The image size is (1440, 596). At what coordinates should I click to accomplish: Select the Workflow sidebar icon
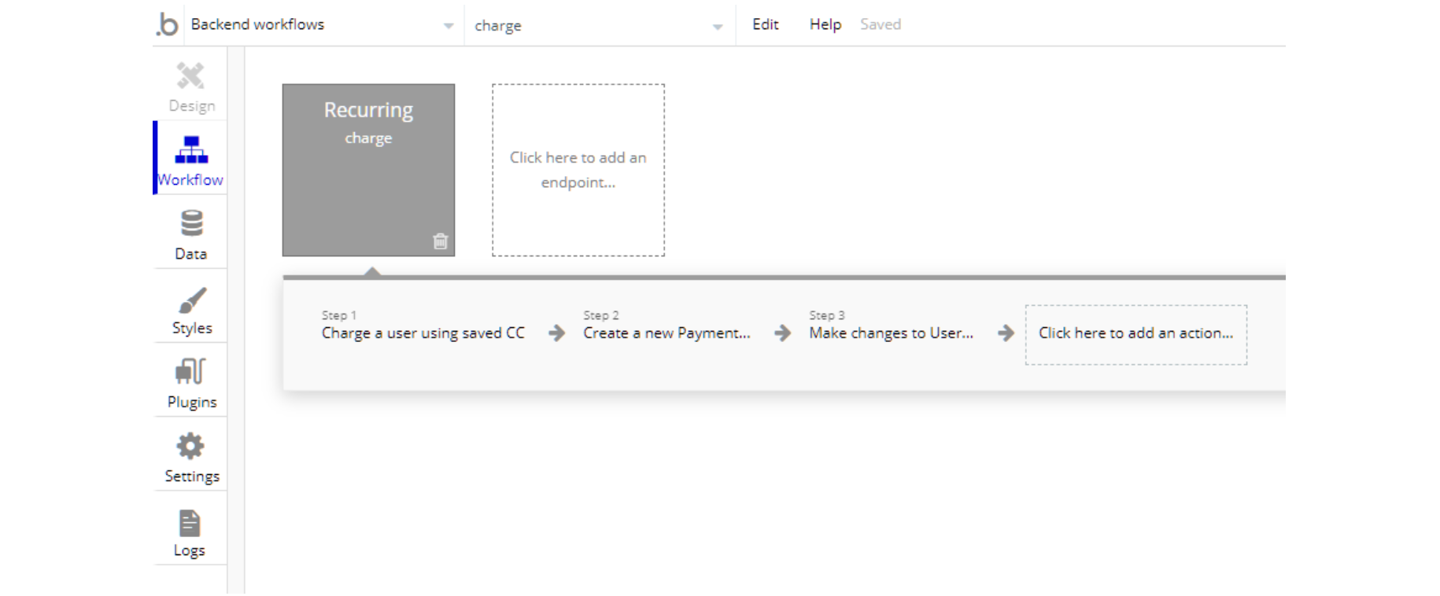[191, 149]
